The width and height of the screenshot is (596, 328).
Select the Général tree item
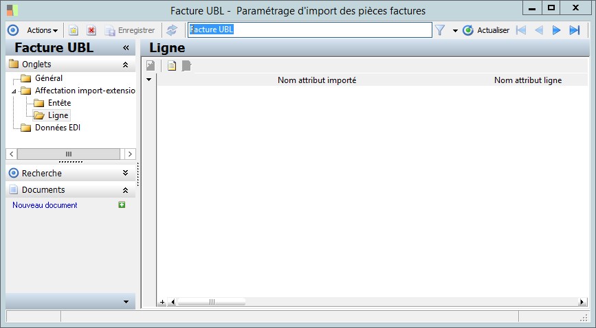(49, 78)
